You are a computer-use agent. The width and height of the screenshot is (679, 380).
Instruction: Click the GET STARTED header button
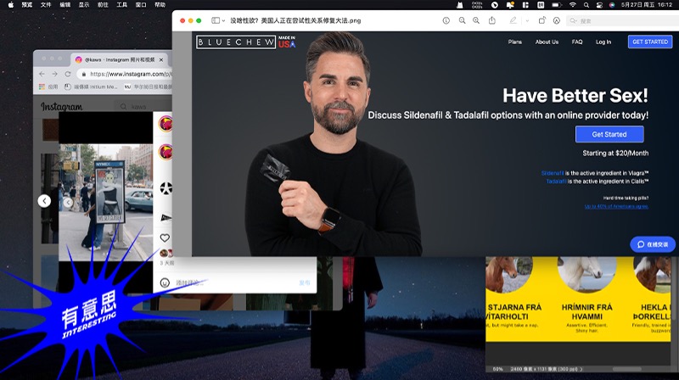tap(650, 42)
